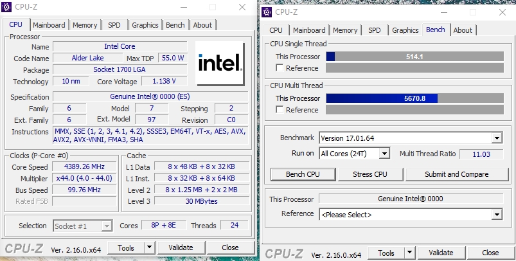
Task: Click Level 2 cache value field
Action: click(201, 190)
